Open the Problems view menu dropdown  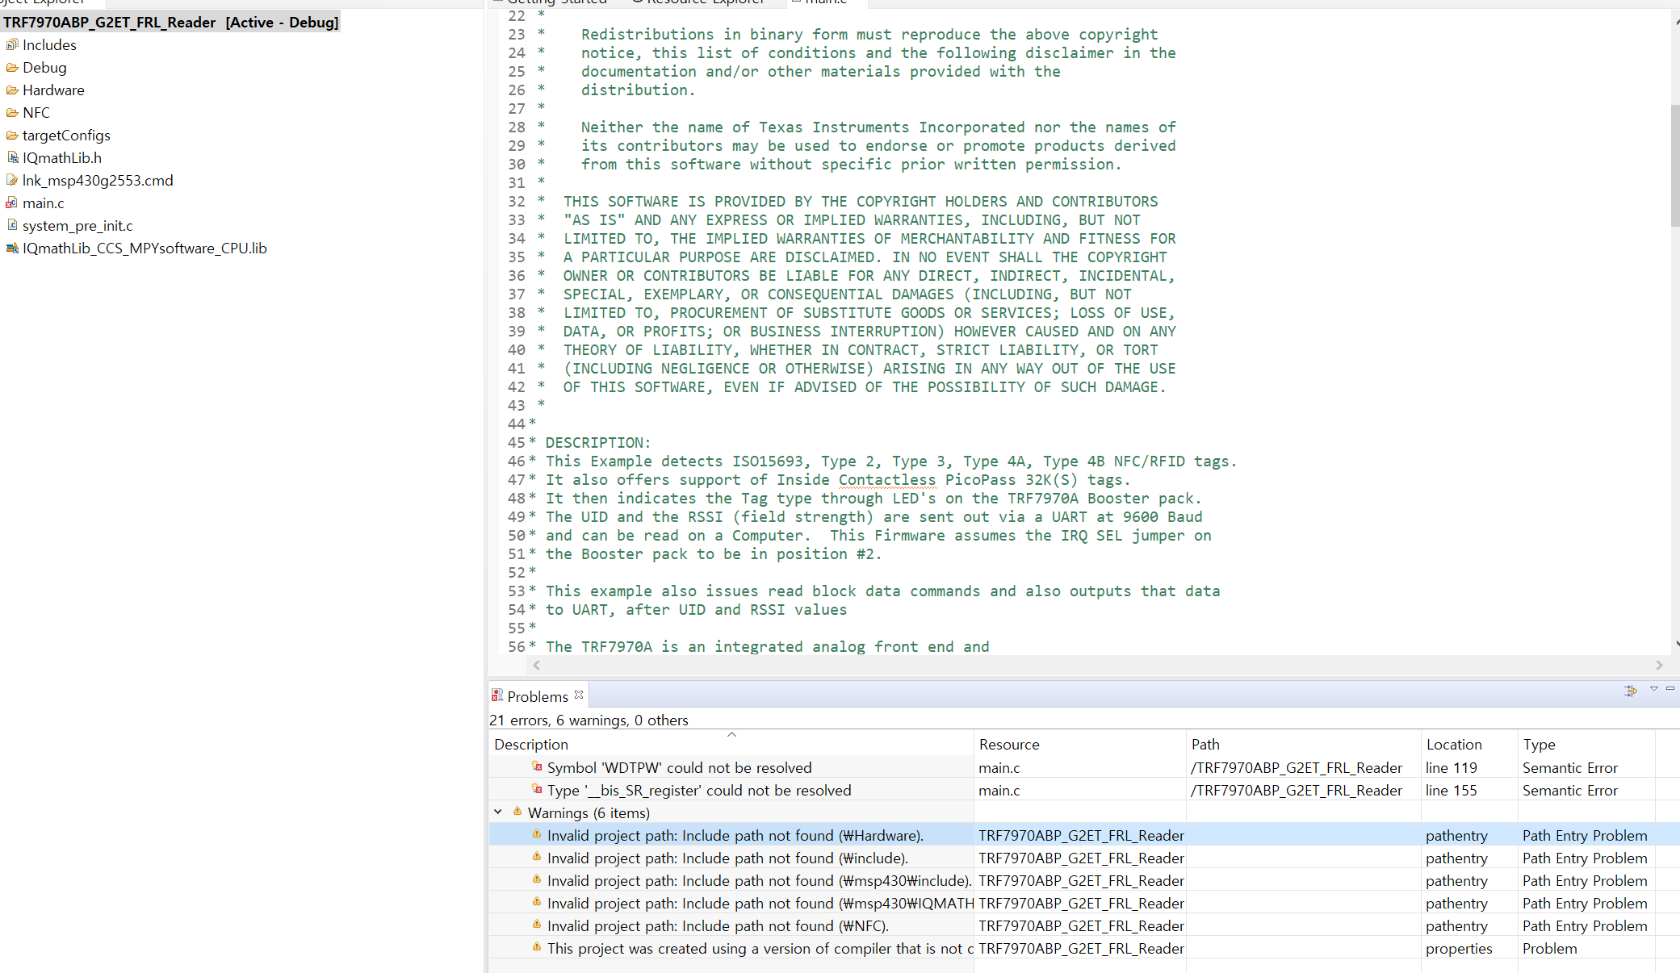(x=1653, y=689)
